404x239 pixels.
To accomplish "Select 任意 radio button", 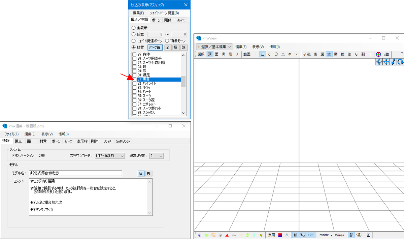I will tap(134, 34).
